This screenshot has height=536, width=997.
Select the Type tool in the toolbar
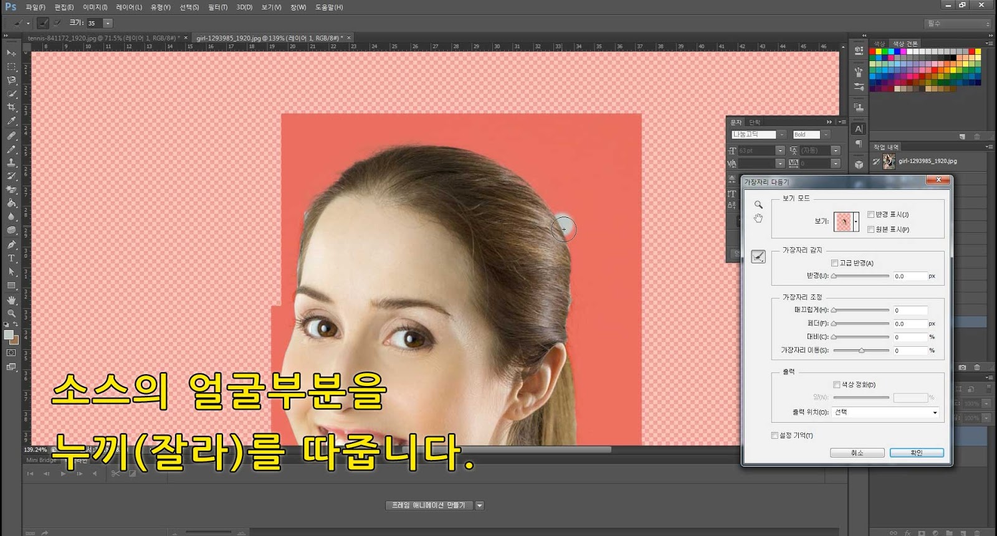point(11,258)
